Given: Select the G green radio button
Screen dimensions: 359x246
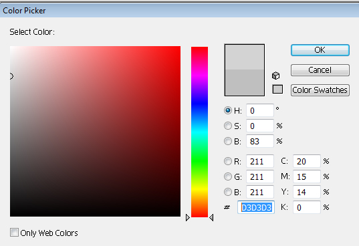Looking at the screenshot, I should coord(228,176).
